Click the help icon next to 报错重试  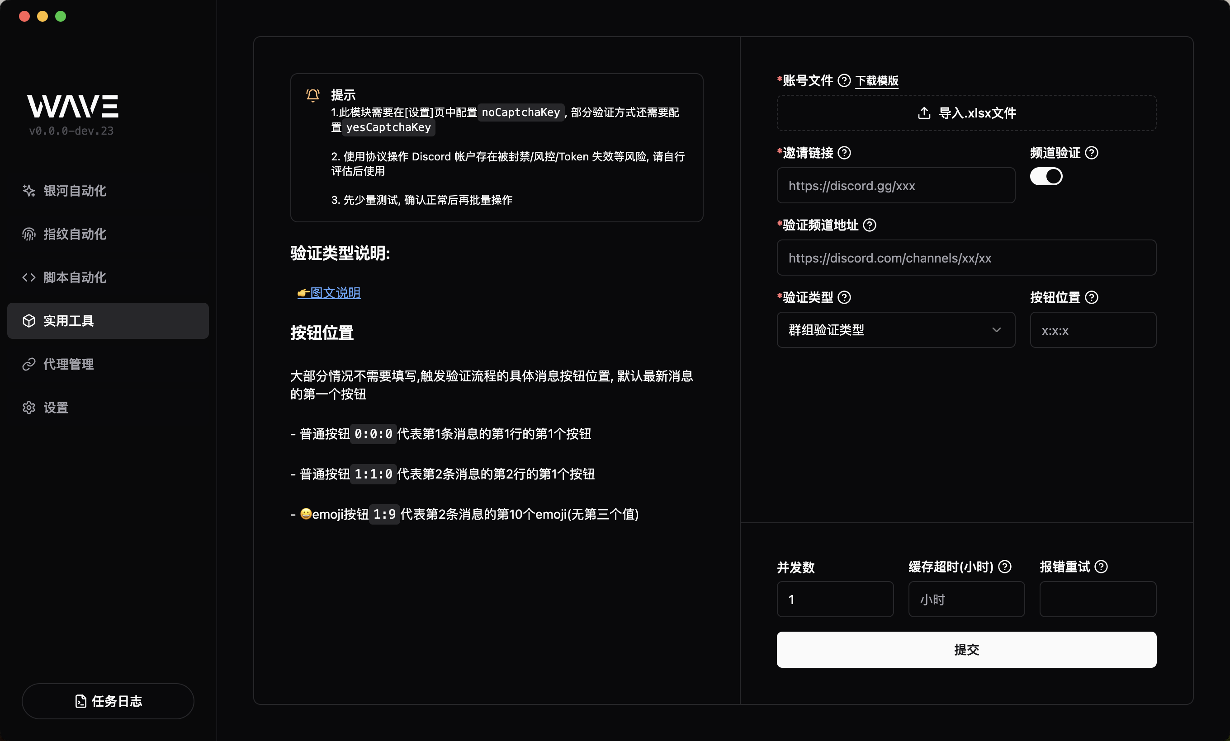pyautogui.click(x=1101, y=567)
